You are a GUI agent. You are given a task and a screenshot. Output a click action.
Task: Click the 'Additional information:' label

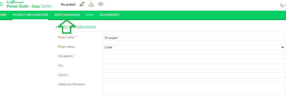point(72,84)
